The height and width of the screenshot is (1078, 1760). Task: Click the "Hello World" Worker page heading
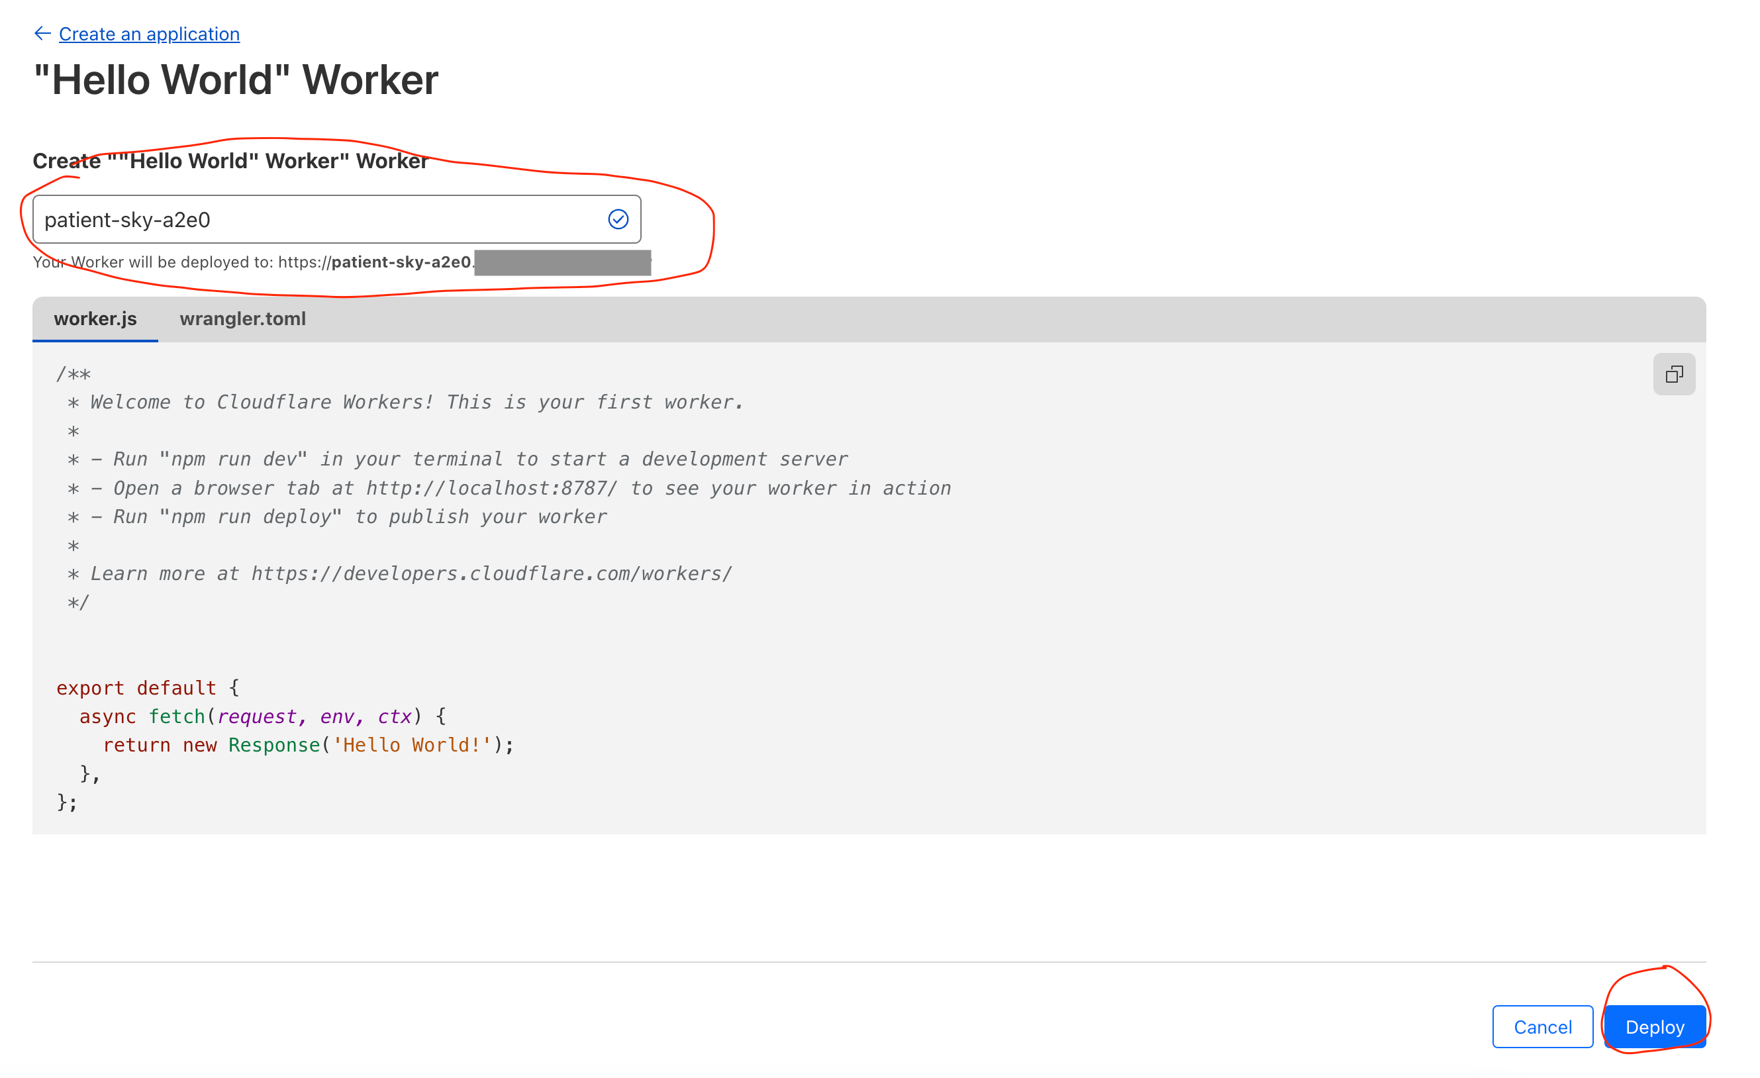pos(236,80)
